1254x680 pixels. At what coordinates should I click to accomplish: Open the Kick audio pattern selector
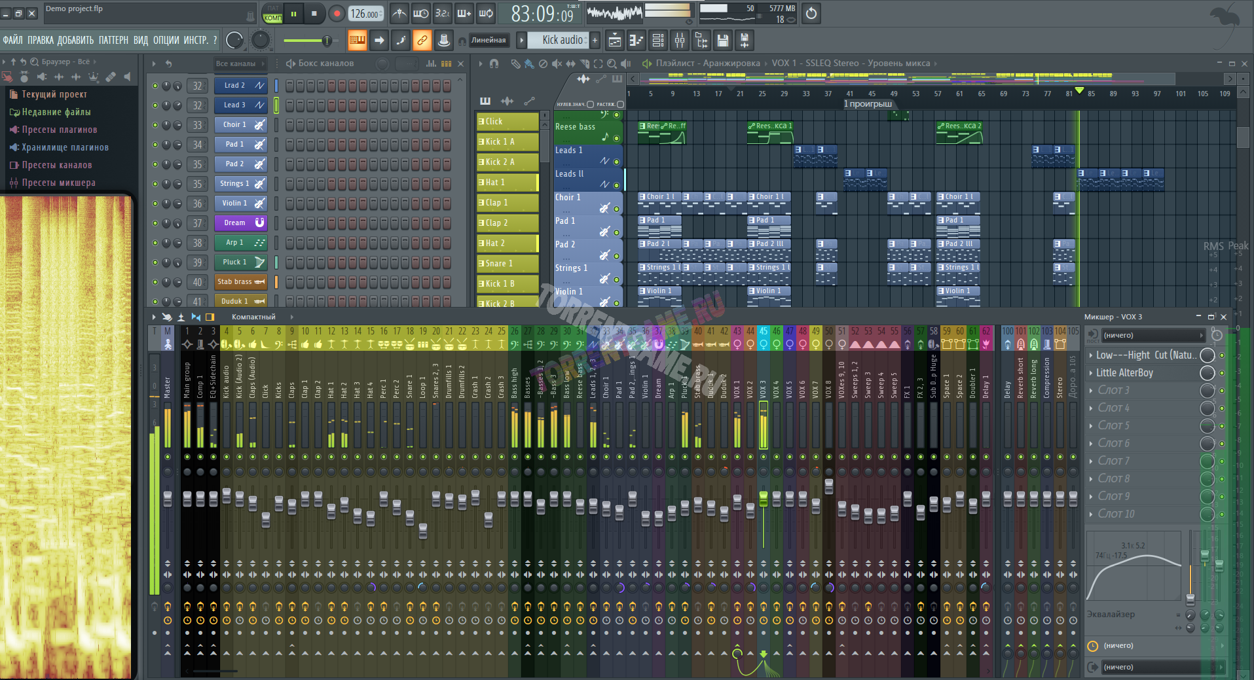point(561,41)
